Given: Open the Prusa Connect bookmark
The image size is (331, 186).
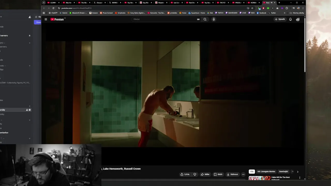Looking at the screenshot, I should tap(106, 13).
